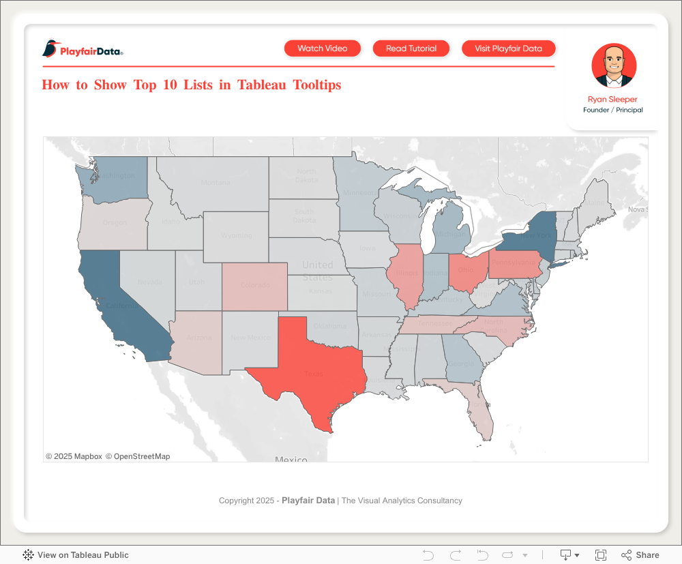Click Visit Playfair Data button
The width and height of the screenshot is (682, 564).
(x=509, y=48)
